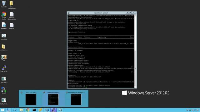Open the Linux Containment folder on desktop
Image resolution: width=200 pixels, height=112 pixels.
click(12, 5)
